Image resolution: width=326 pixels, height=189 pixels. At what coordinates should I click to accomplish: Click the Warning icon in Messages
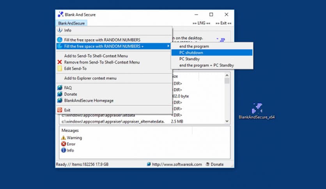coord(64,138)
